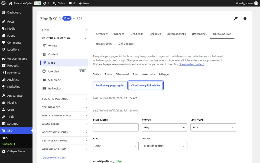Open the Status dropdown
This screenshot has height=163, width=260.
coord(164,127)
